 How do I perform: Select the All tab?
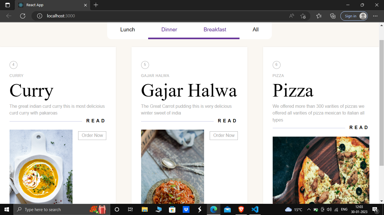click(x=255, y=29)
